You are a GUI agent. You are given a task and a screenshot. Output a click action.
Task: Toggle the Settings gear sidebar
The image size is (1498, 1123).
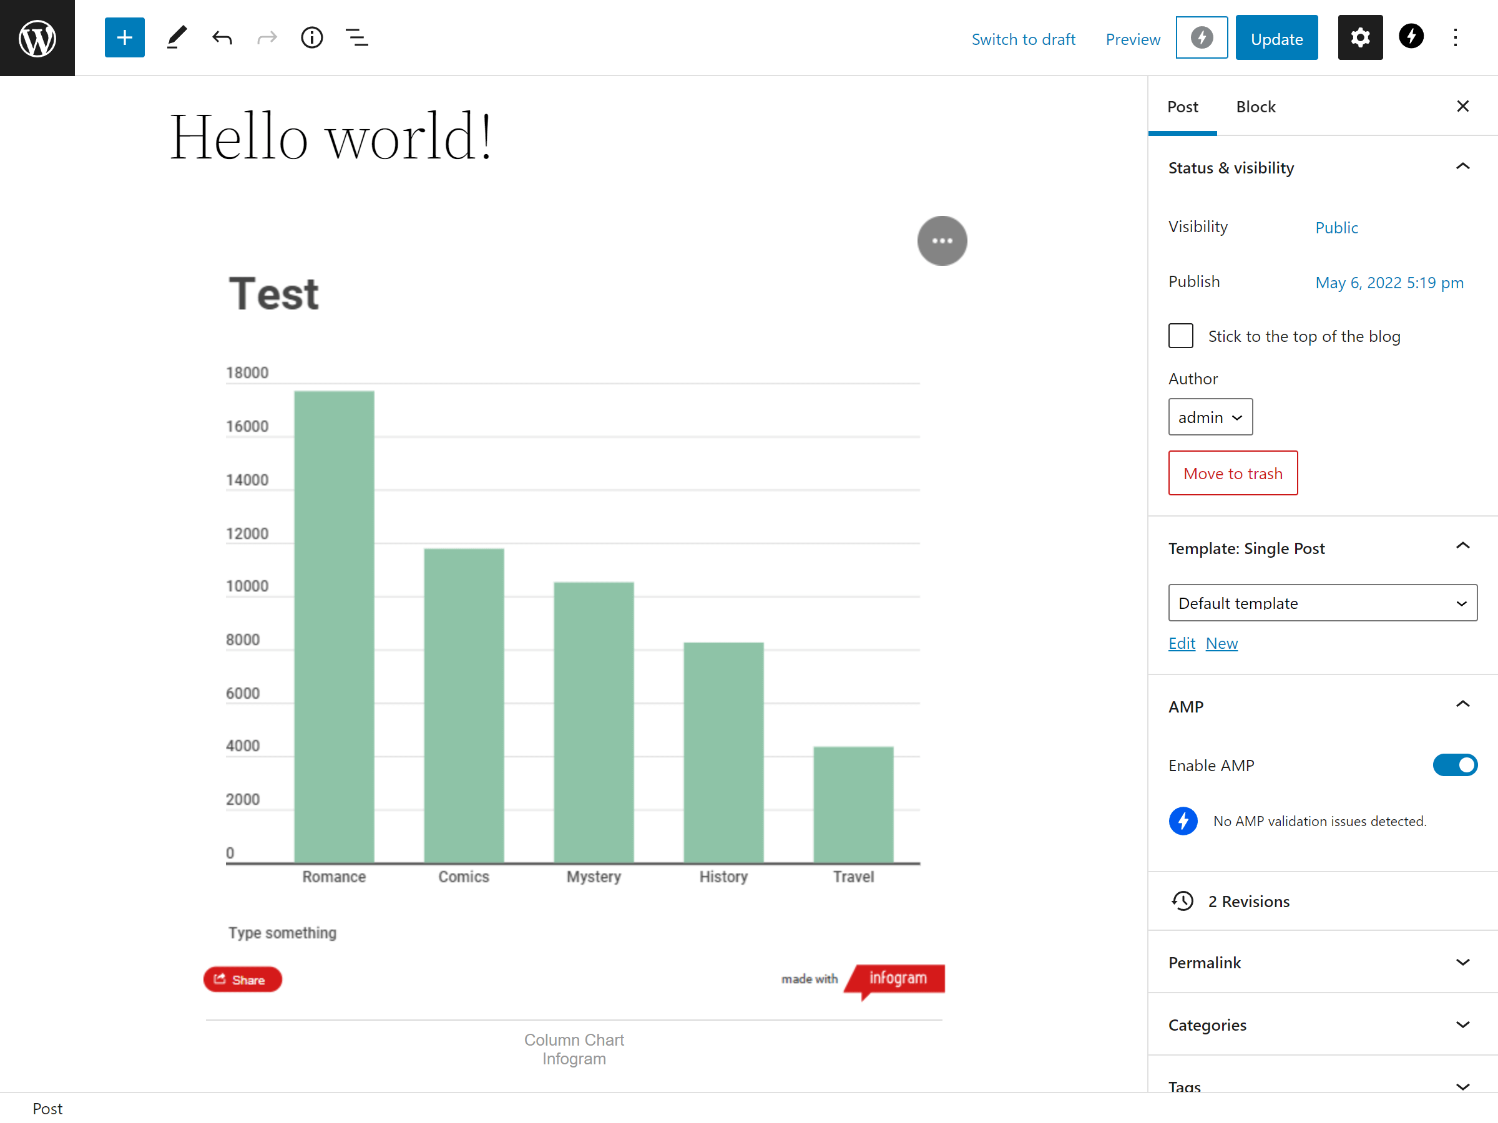tap(1361, 38)
